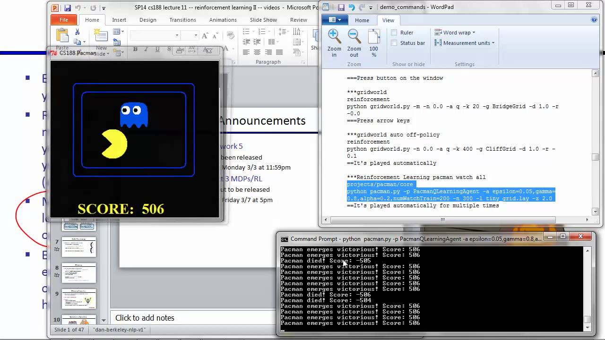Open the Section dropdown in PowerPoint ribbon
Image resolution: width=605 pixels, height=340 pixels.
[118, 52]
